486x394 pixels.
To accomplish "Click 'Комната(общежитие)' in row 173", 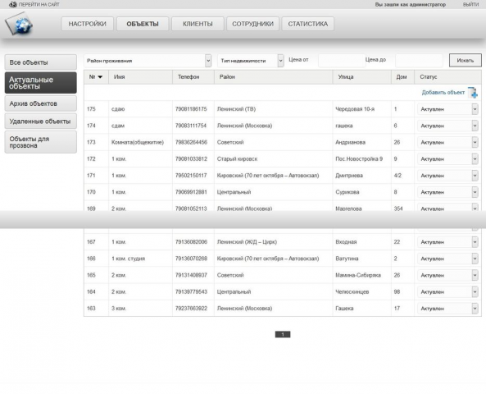I will [138, 143].
